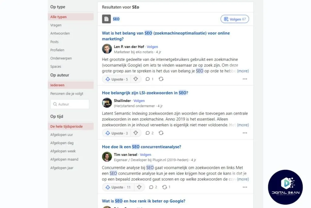The width and height of the screenshot is (311, 208).
Task: Filter by Afgelopen week
Action: coord(63,151)
